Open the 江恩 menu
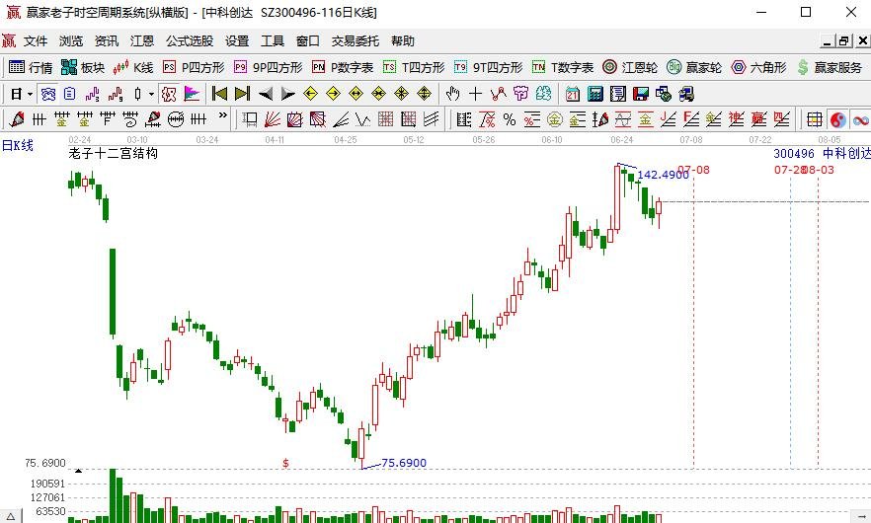 (x=141, y=41)
